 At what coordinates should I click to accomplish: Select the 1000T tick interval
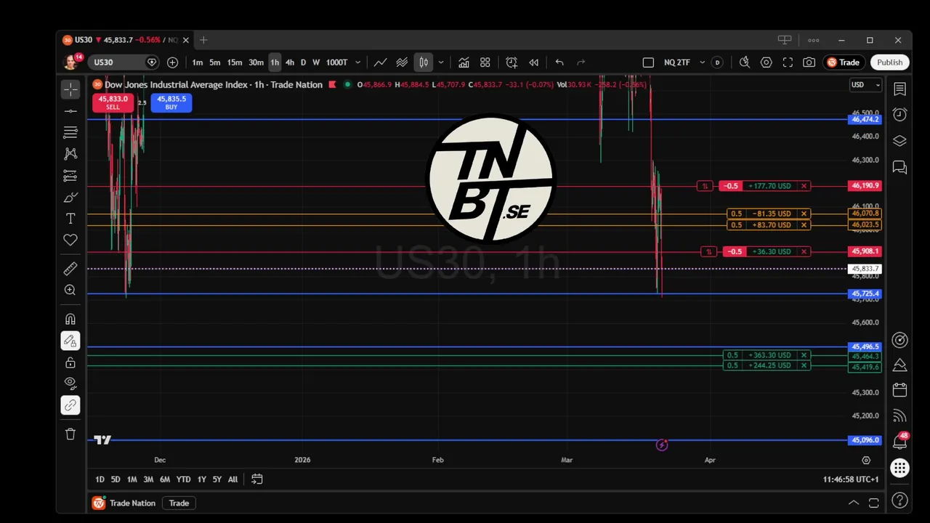[336, 62]
